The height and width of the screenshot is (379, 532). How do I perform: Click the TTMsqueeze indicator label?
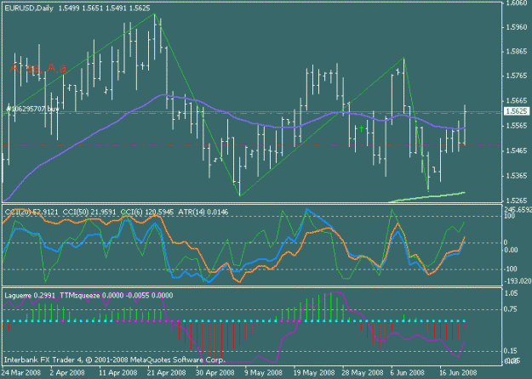[x=116, y=296]
